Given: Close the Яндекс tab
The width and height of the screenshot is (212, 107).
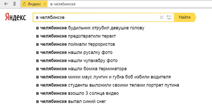Looking at the screenshot, I should [x=45, y=4].
